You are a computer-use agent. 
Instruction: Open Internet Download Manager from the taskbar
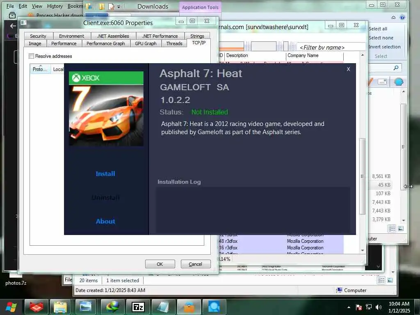[112, 307]
